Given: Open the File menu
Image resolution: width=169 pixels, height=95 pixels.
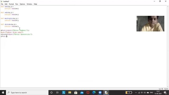Looking at the screenshot, I should pyautogui.click(x=2, y=4).
